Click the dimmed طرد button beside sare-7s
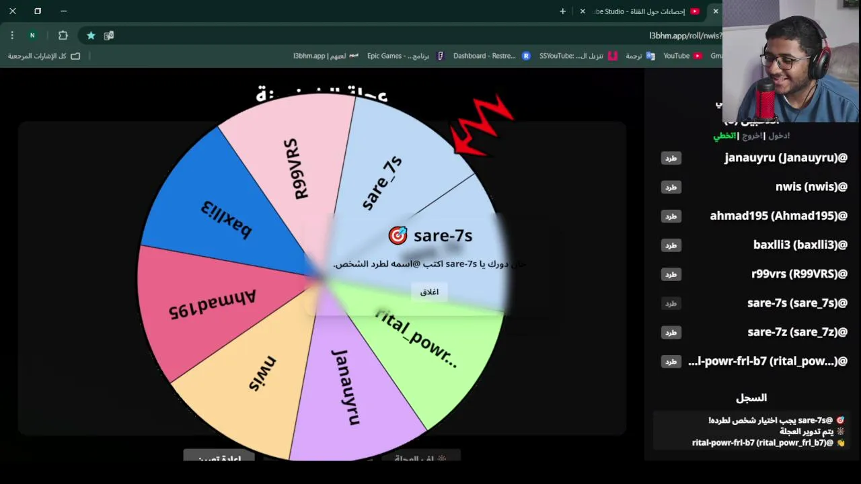This screenshot has height=484, width=861. pos(671,303)
